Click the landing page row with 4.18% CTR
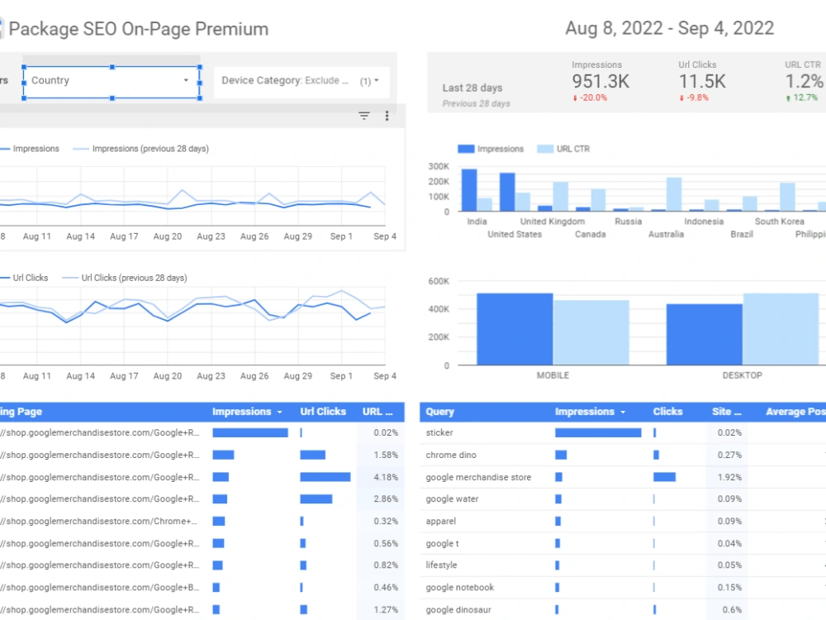Screen dimensions: 826x620 click(202, 477)
